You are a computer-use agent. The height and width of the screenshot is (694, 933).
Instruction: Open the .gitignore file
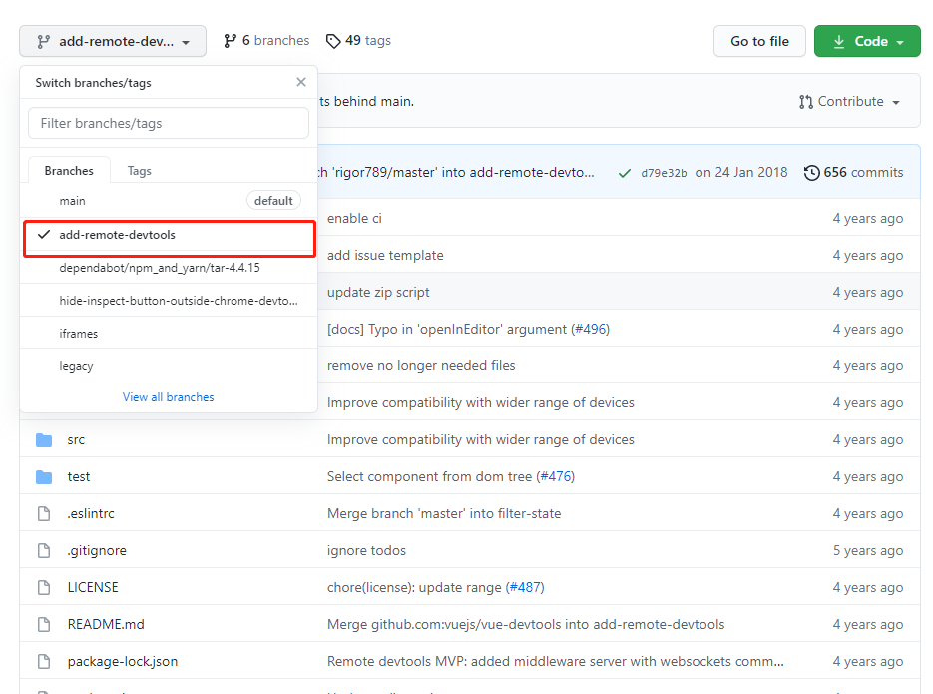(x=97, y=550)
